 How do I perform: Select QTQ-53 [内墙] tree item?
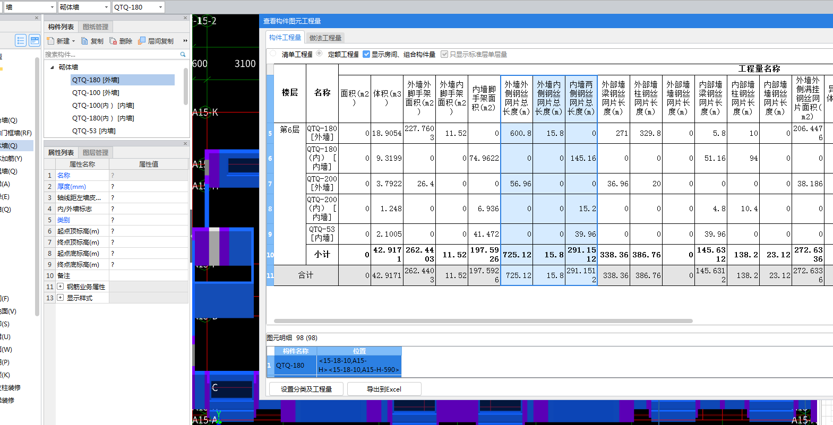93,131
